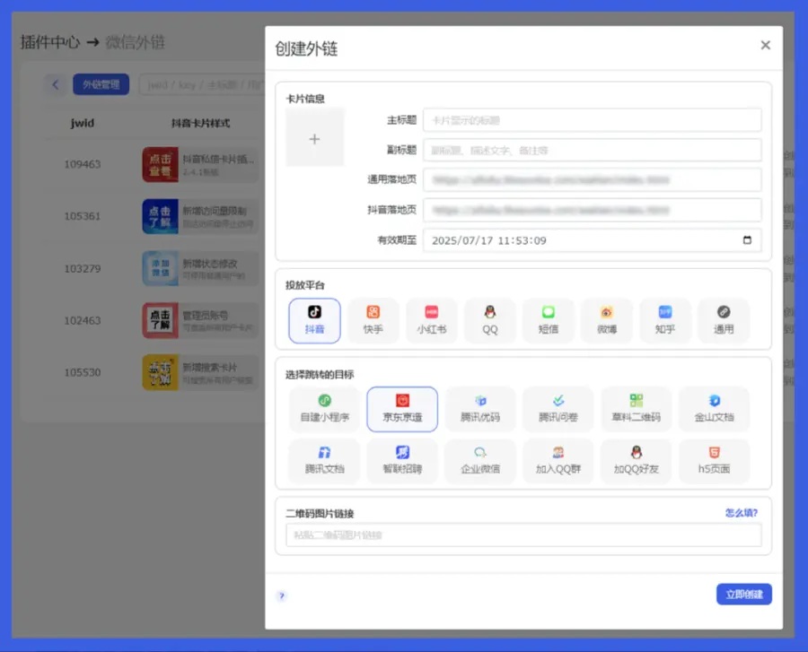The image size is (808, 652).
Task: Click the 抖音落地页 input field
Action: pyautogui.click(x=593, y=210)
